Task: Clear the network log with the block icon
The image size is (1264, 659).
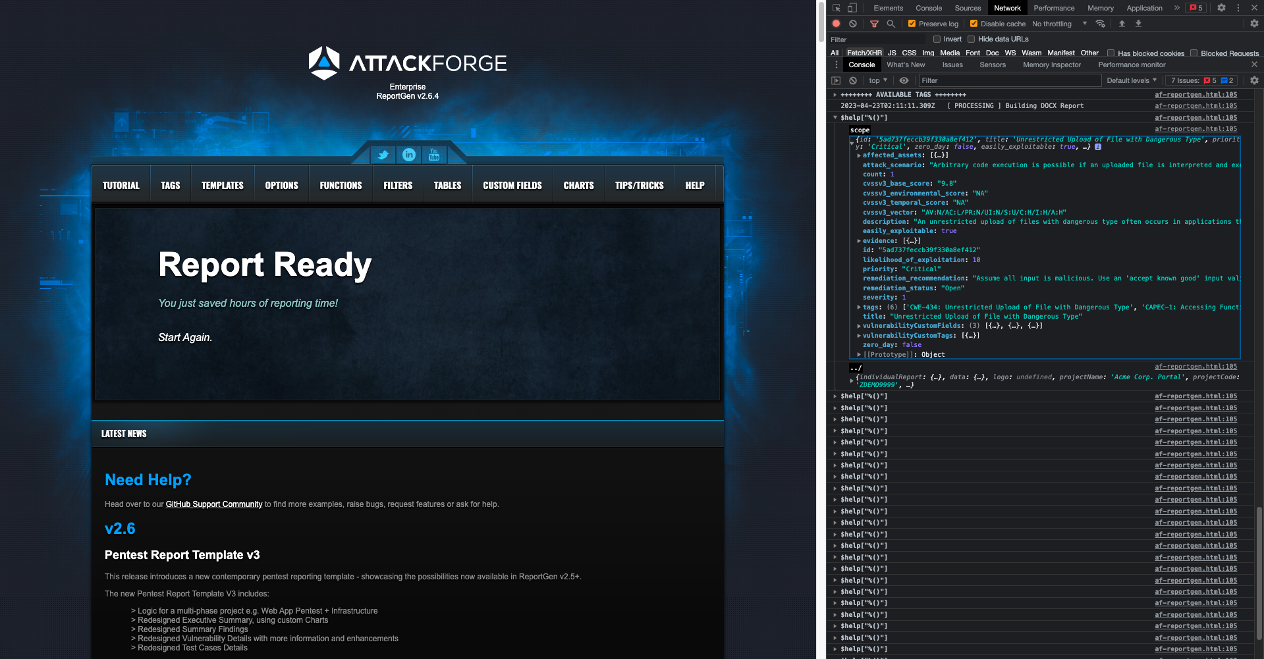Action: tap(853, 24)
